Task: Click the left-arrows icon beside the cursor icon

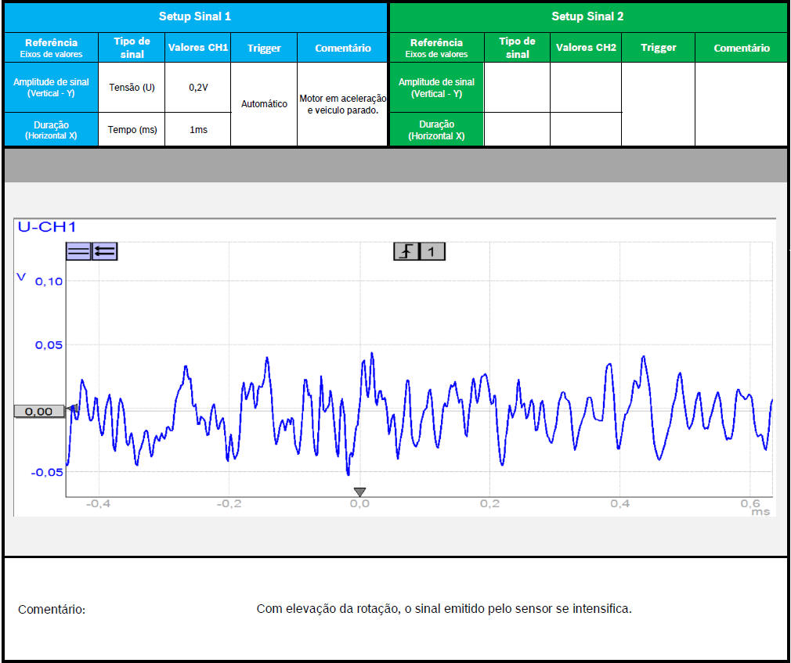Action: [x=105, y=251]
